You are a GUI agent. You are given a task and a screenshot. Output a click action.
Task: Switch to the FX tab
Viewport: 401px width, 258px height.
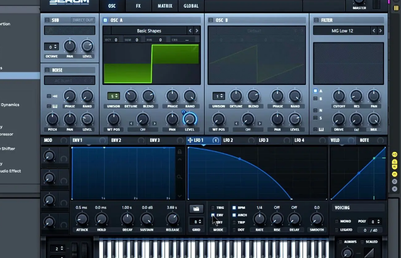(x=138, y=6)
